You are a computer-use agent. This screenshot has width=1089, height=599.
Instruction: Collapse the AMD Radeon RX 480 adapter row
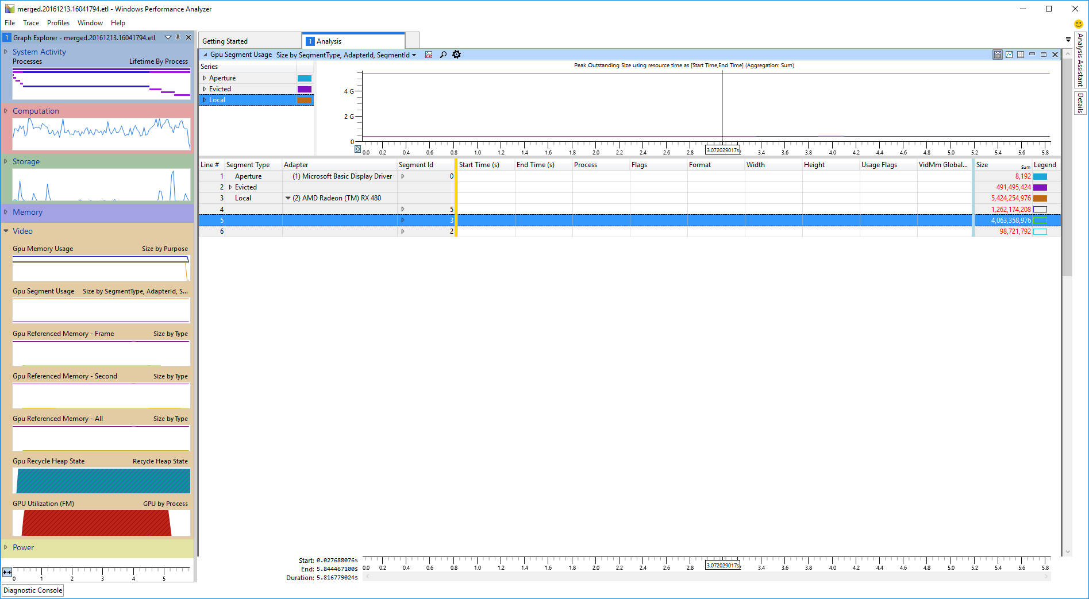point(288,198)
